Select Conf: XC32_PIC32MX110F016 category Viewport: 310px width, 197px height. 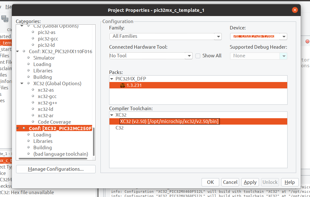click(61, 52)
